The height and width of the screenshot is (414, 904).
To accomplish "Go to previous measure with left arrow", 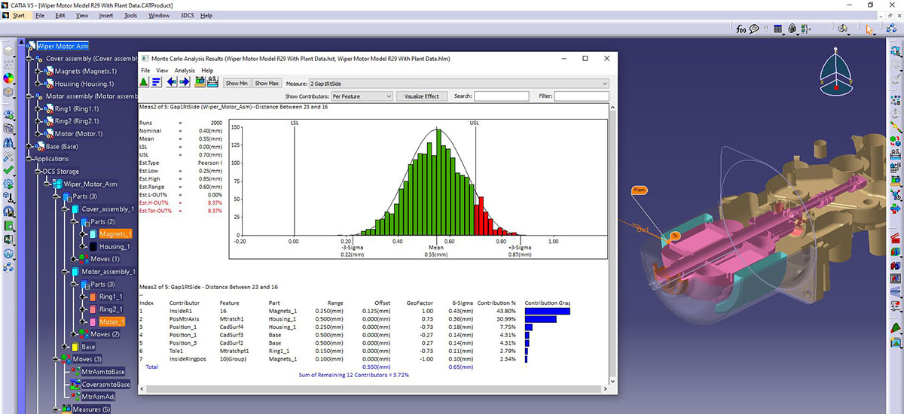I will pos(173,82).
